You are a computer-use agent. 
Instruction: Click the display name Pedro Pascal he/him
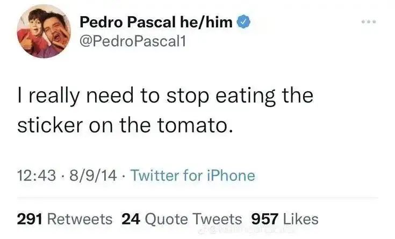pos(156,22)
